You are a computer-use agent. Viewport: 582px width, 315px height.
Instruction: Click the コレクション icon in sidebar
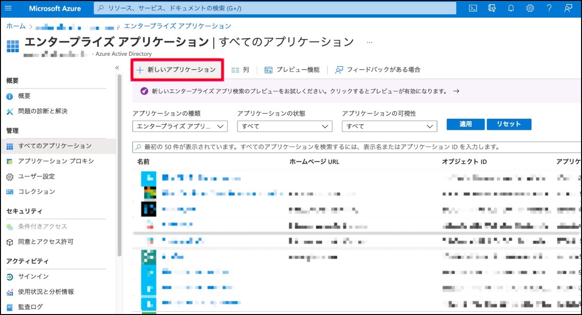[10, 192]
